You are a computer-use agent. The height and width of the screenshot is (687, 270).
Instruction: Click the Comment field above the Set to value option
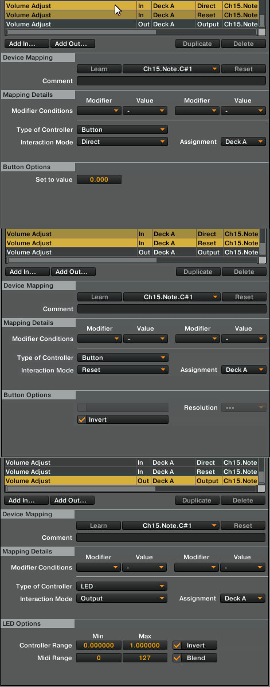tap(171, 81)
